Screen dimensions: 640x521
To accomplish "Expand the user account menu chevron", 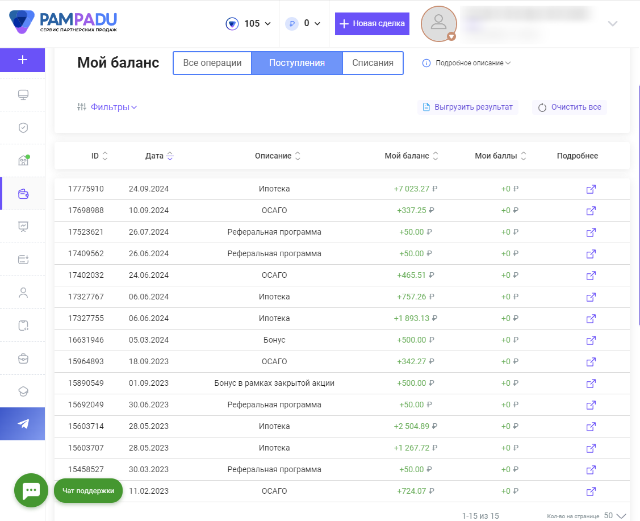I will point(612,24).
